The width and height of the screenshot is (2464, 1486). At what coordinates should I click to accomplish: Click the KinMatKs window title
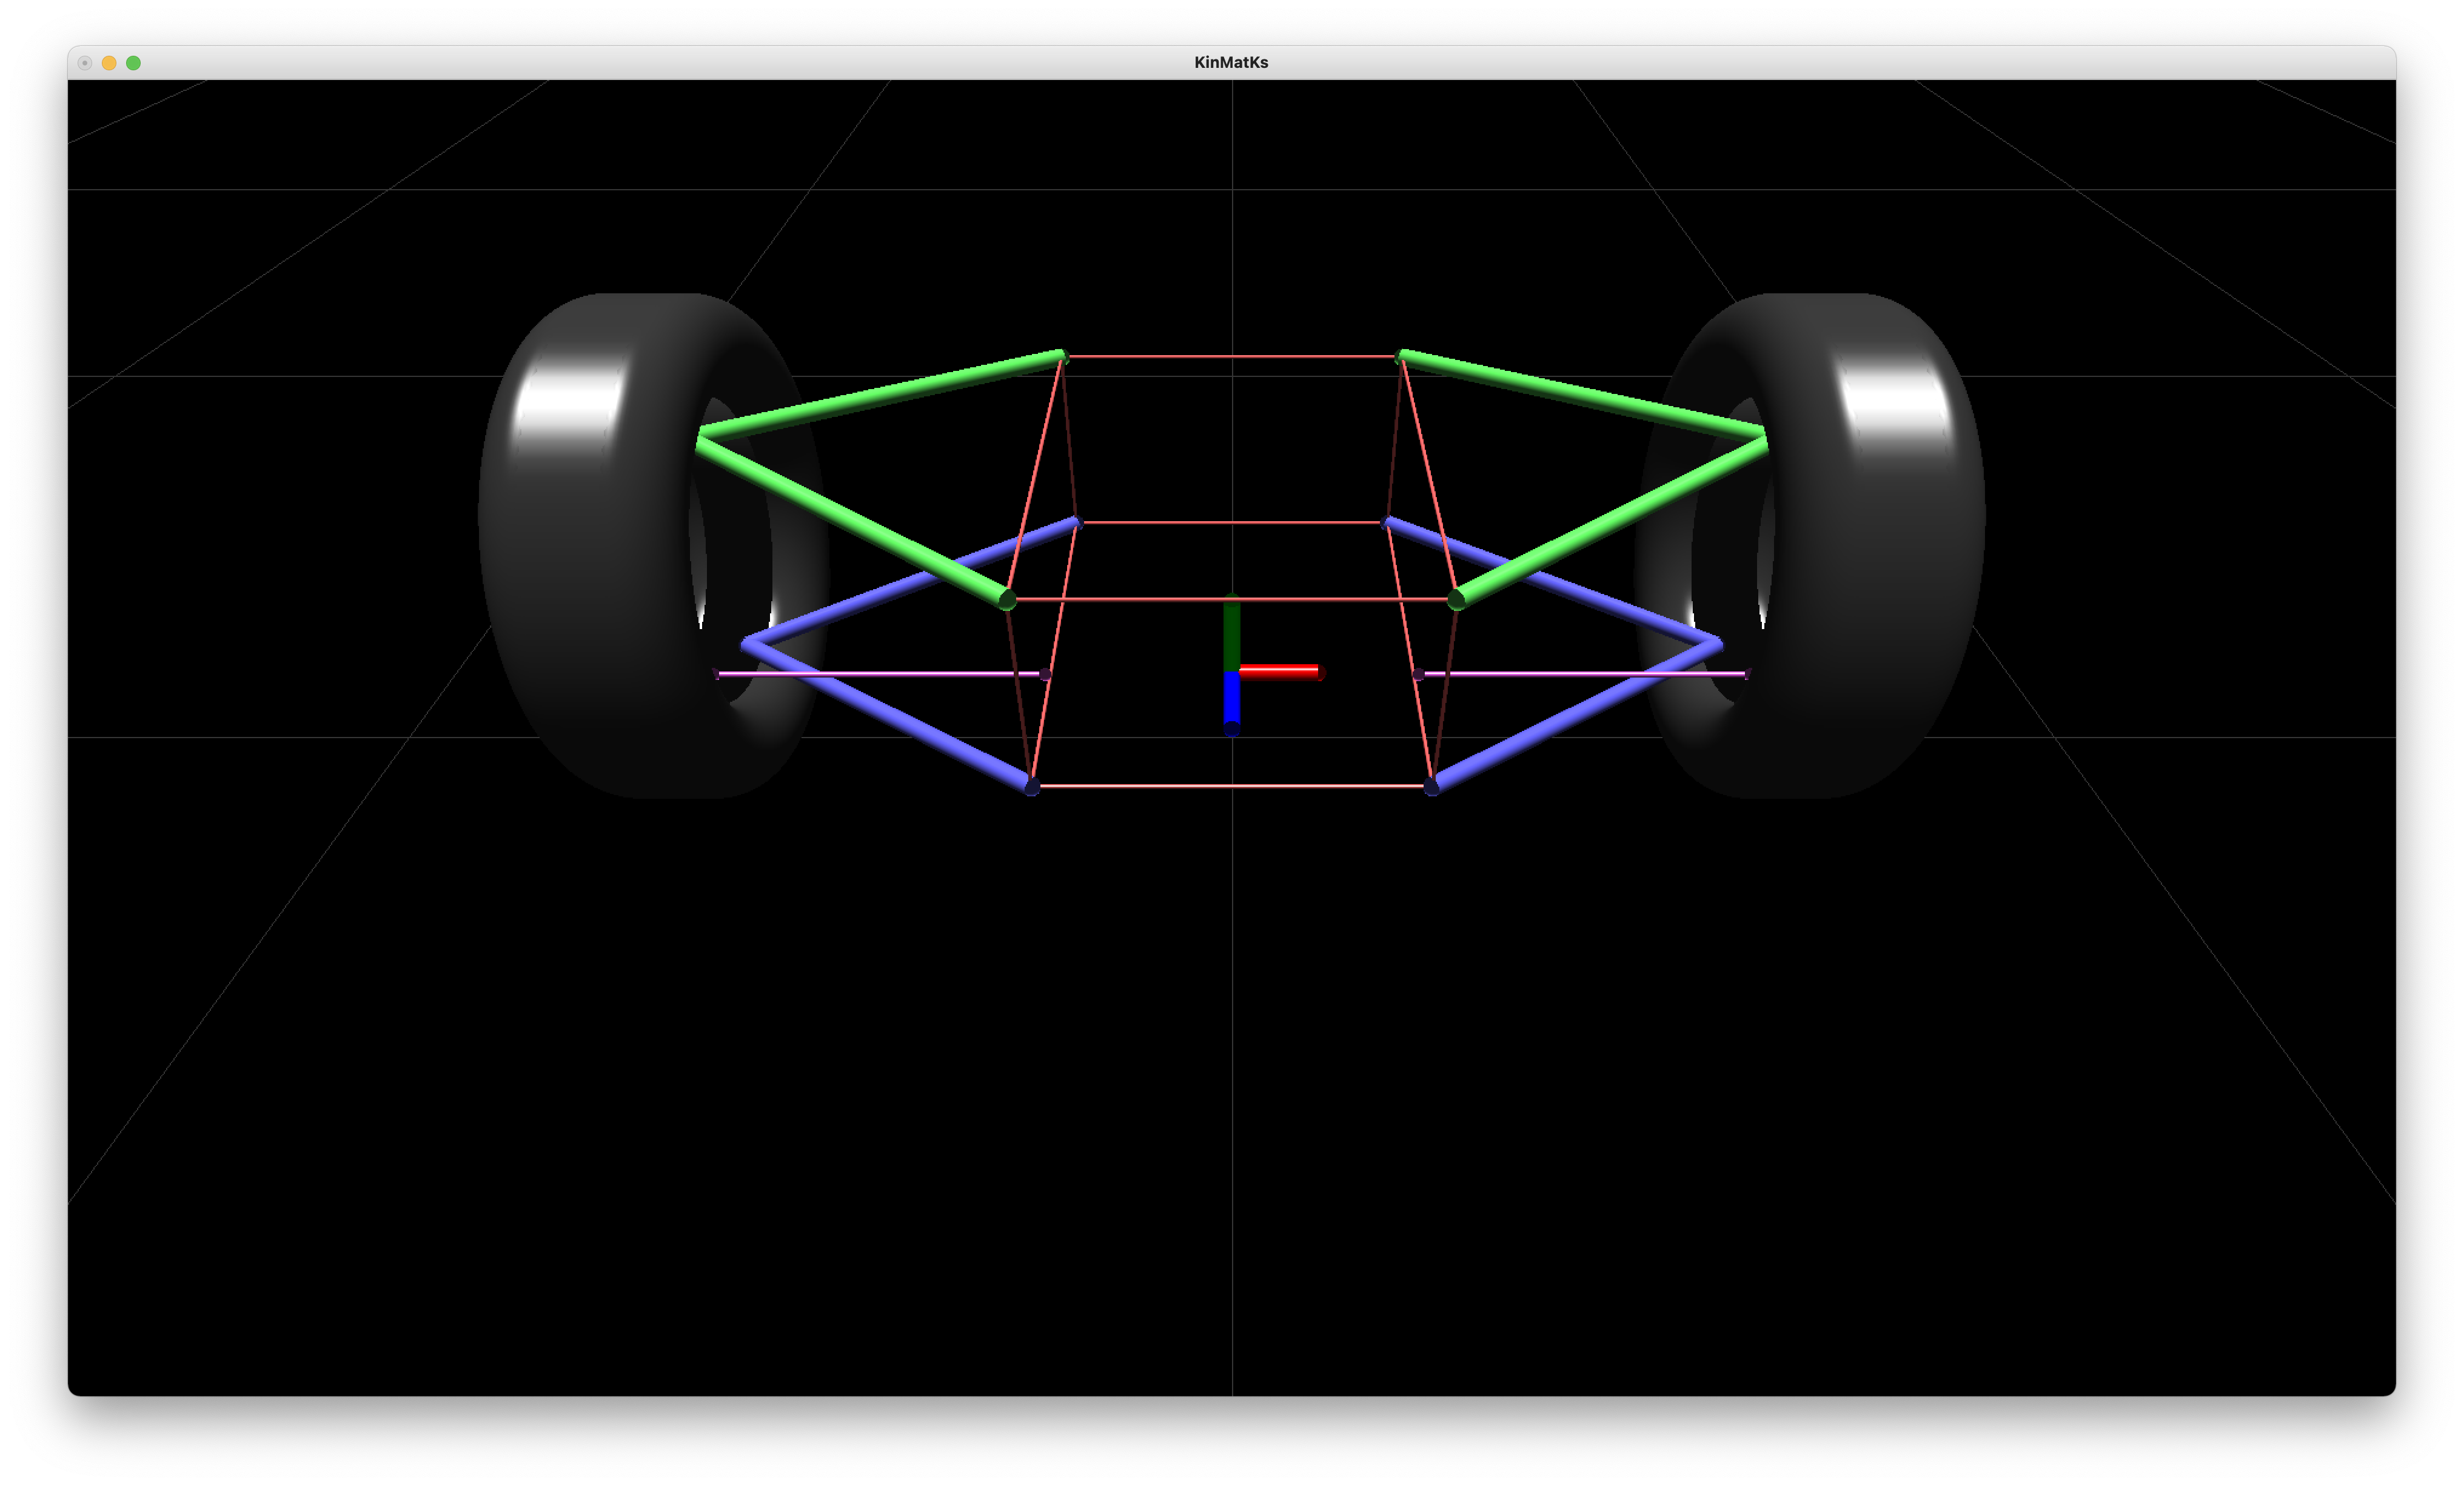coord(1231,62)
